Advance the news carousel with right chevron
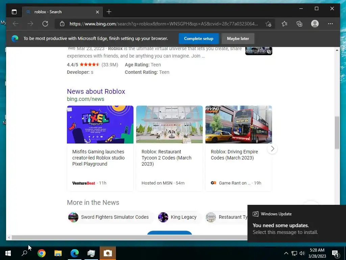This screenshot has height=260, width=346. click(273, 149)
